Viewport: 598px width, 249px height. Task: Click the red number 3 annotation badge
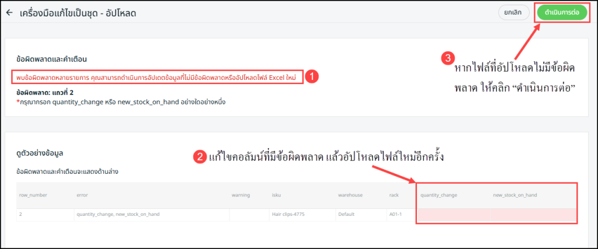(x=447, y=58)
